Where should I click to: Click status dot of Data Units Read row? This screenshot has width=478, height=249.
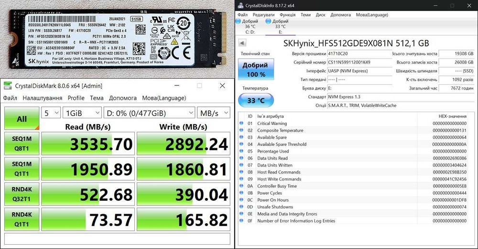tap(241, 158)
